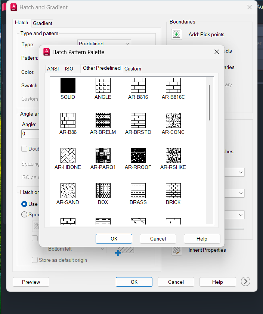Select the BOX hatch pattern swatch
This screenshot has width=263, height=314.
pos(103,191)
